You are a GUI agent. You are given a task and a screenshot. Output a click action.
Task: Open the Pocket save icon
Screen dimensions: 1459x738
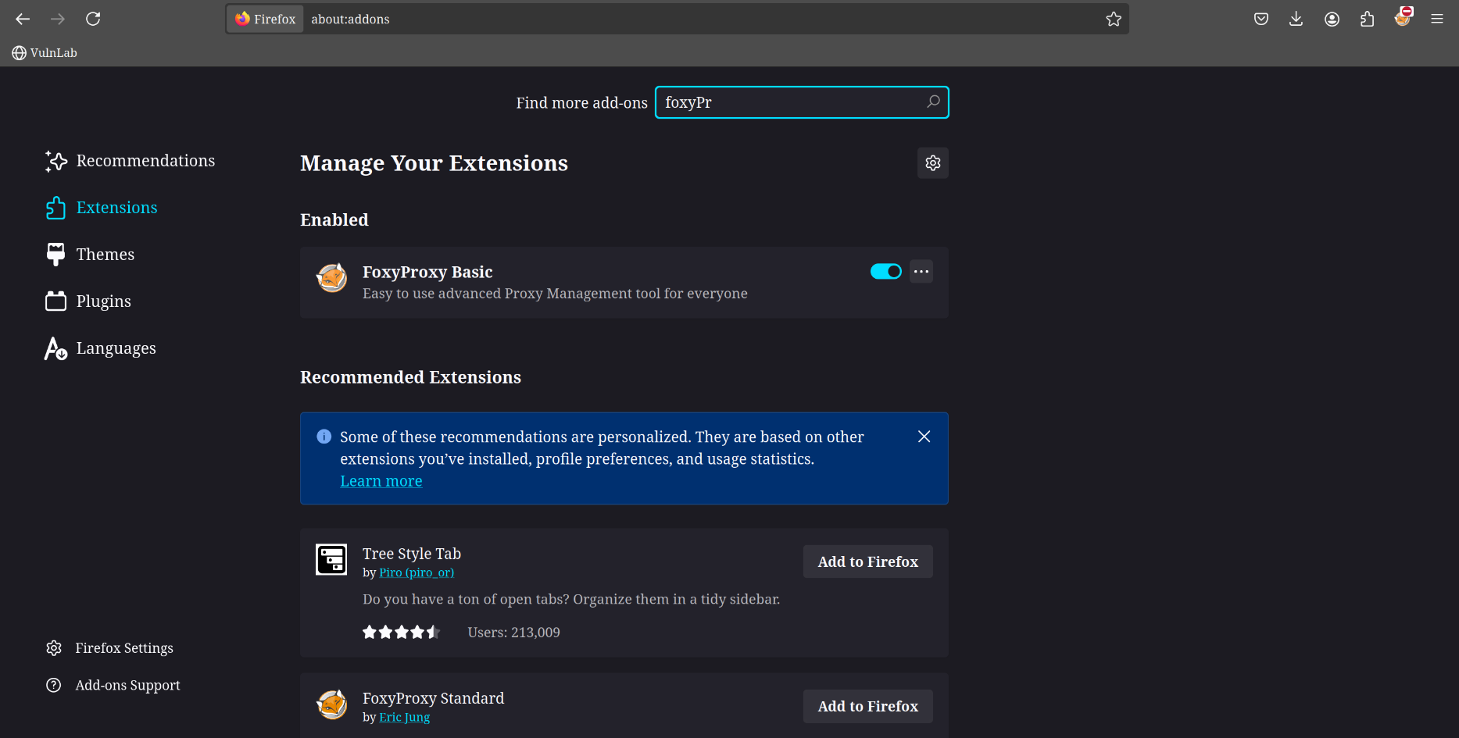(1261, 19)
